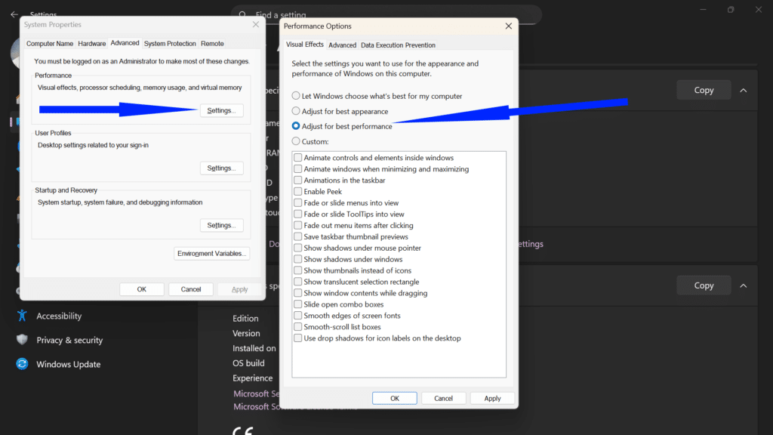Enable the 'Enable Peek' checkbox
Viewport: 773px width, 435px height.
pos(297,191)
